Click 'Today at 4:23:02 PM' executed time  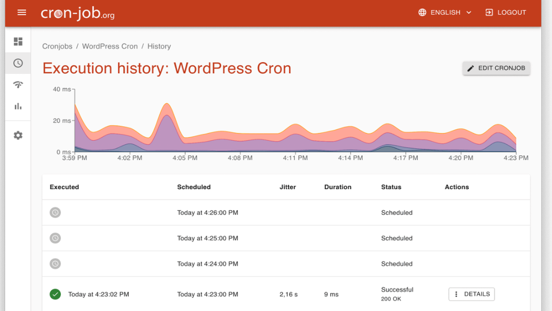pyautogui.click(x=99, y=294)
